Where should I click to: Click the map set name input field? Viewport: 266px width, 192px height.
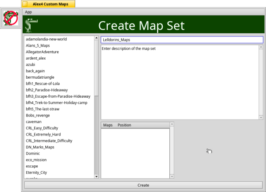(x=182, y=40)
